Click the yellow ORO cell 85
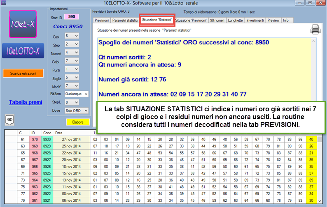This screenshot has width=327, height=207. (311, 160)
